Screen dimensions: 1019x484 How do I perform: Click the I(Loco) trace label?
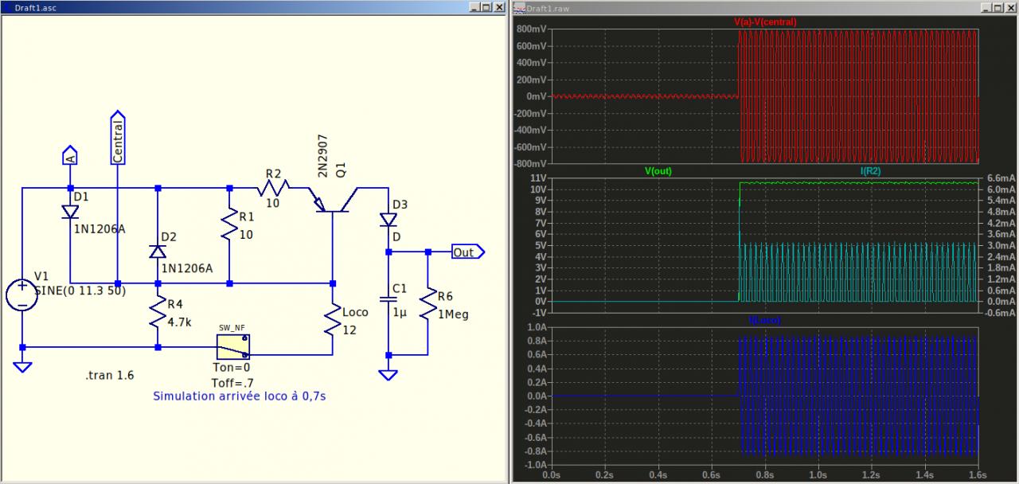(x=765, y=320)
